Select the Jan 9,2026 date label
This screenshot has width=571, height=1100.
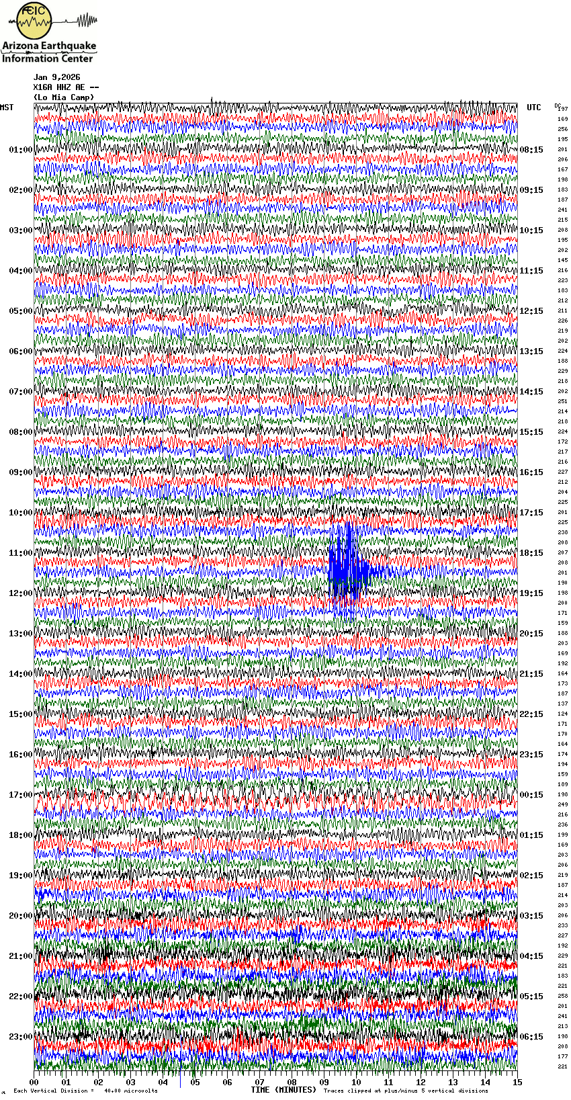click(x=56, y=77)
